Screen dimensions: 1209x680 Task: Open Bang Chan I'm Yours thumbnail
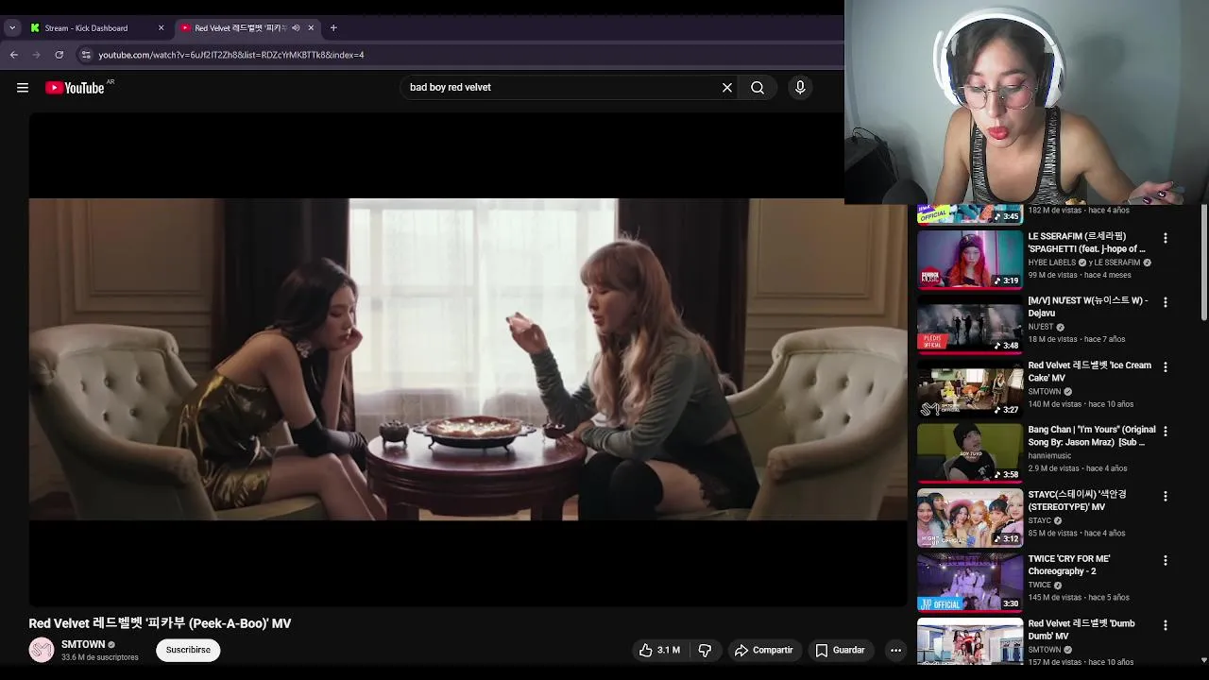click(x=970, y=452)
